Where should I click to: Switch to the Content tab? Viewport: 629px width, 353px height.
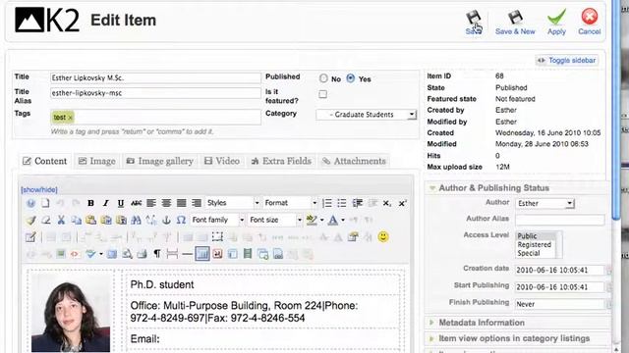point(44,161)
